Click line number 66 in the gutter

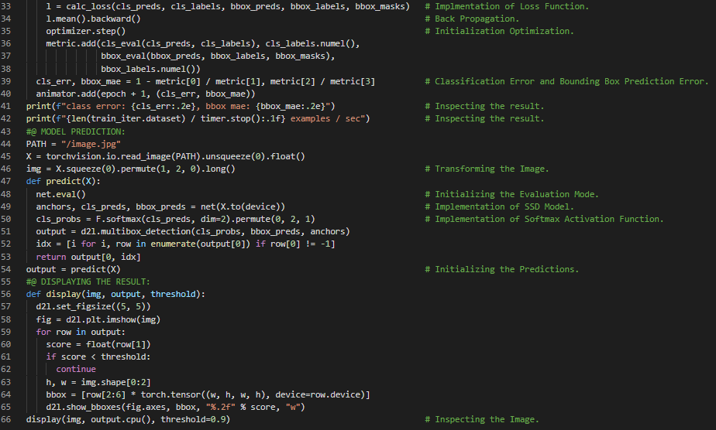[x=7, y=419]
